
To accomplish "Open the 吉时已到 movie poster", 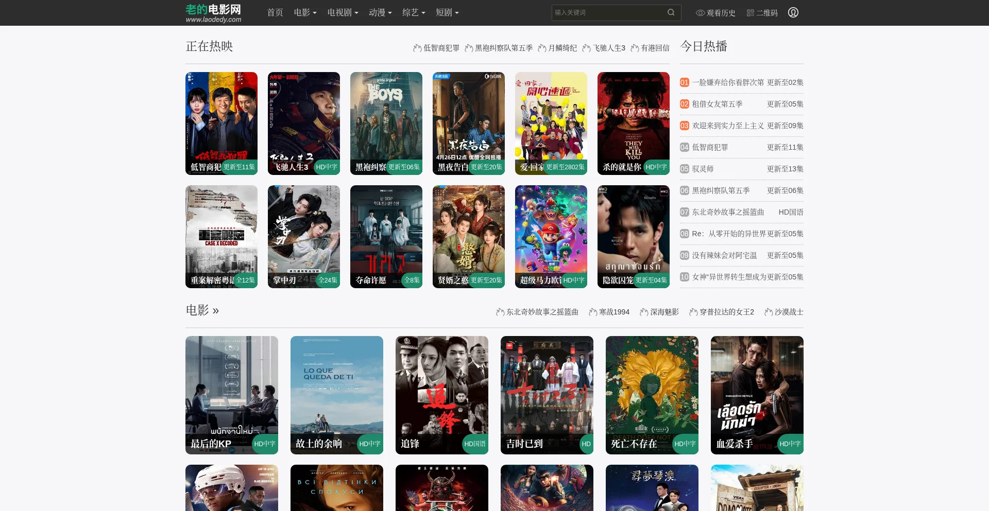I will tap(547, 395).
